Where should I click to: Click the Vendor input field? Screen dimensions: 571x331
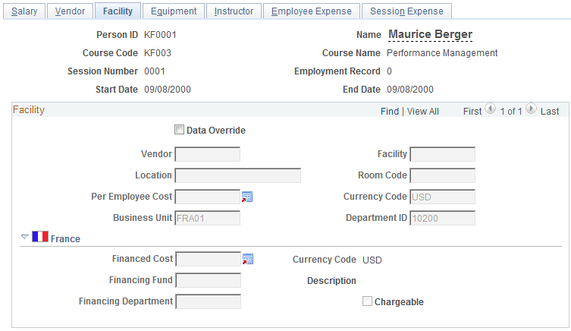207,154
